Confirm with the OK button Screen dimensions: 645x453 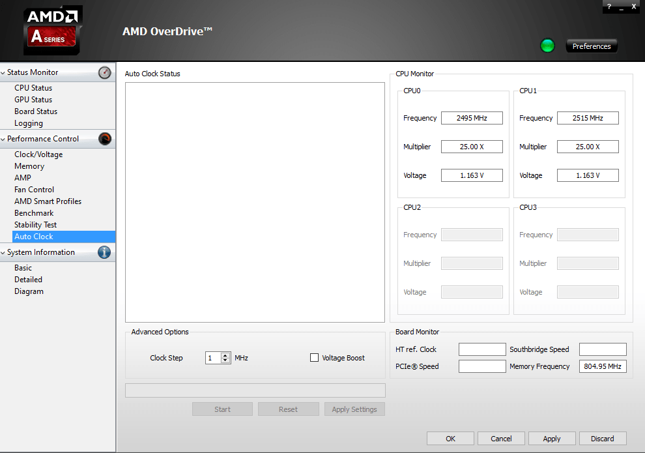point(450,439)
